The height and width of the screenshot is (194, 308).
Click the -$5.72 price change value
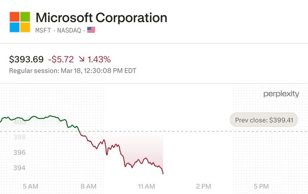click(x=61, y=59)
